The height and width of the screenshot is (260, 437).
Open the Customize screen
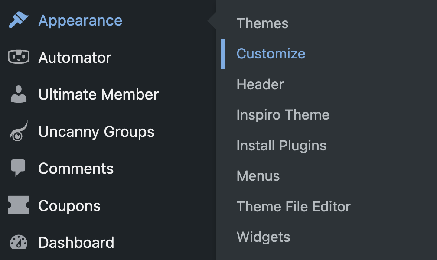coord(271,53)
